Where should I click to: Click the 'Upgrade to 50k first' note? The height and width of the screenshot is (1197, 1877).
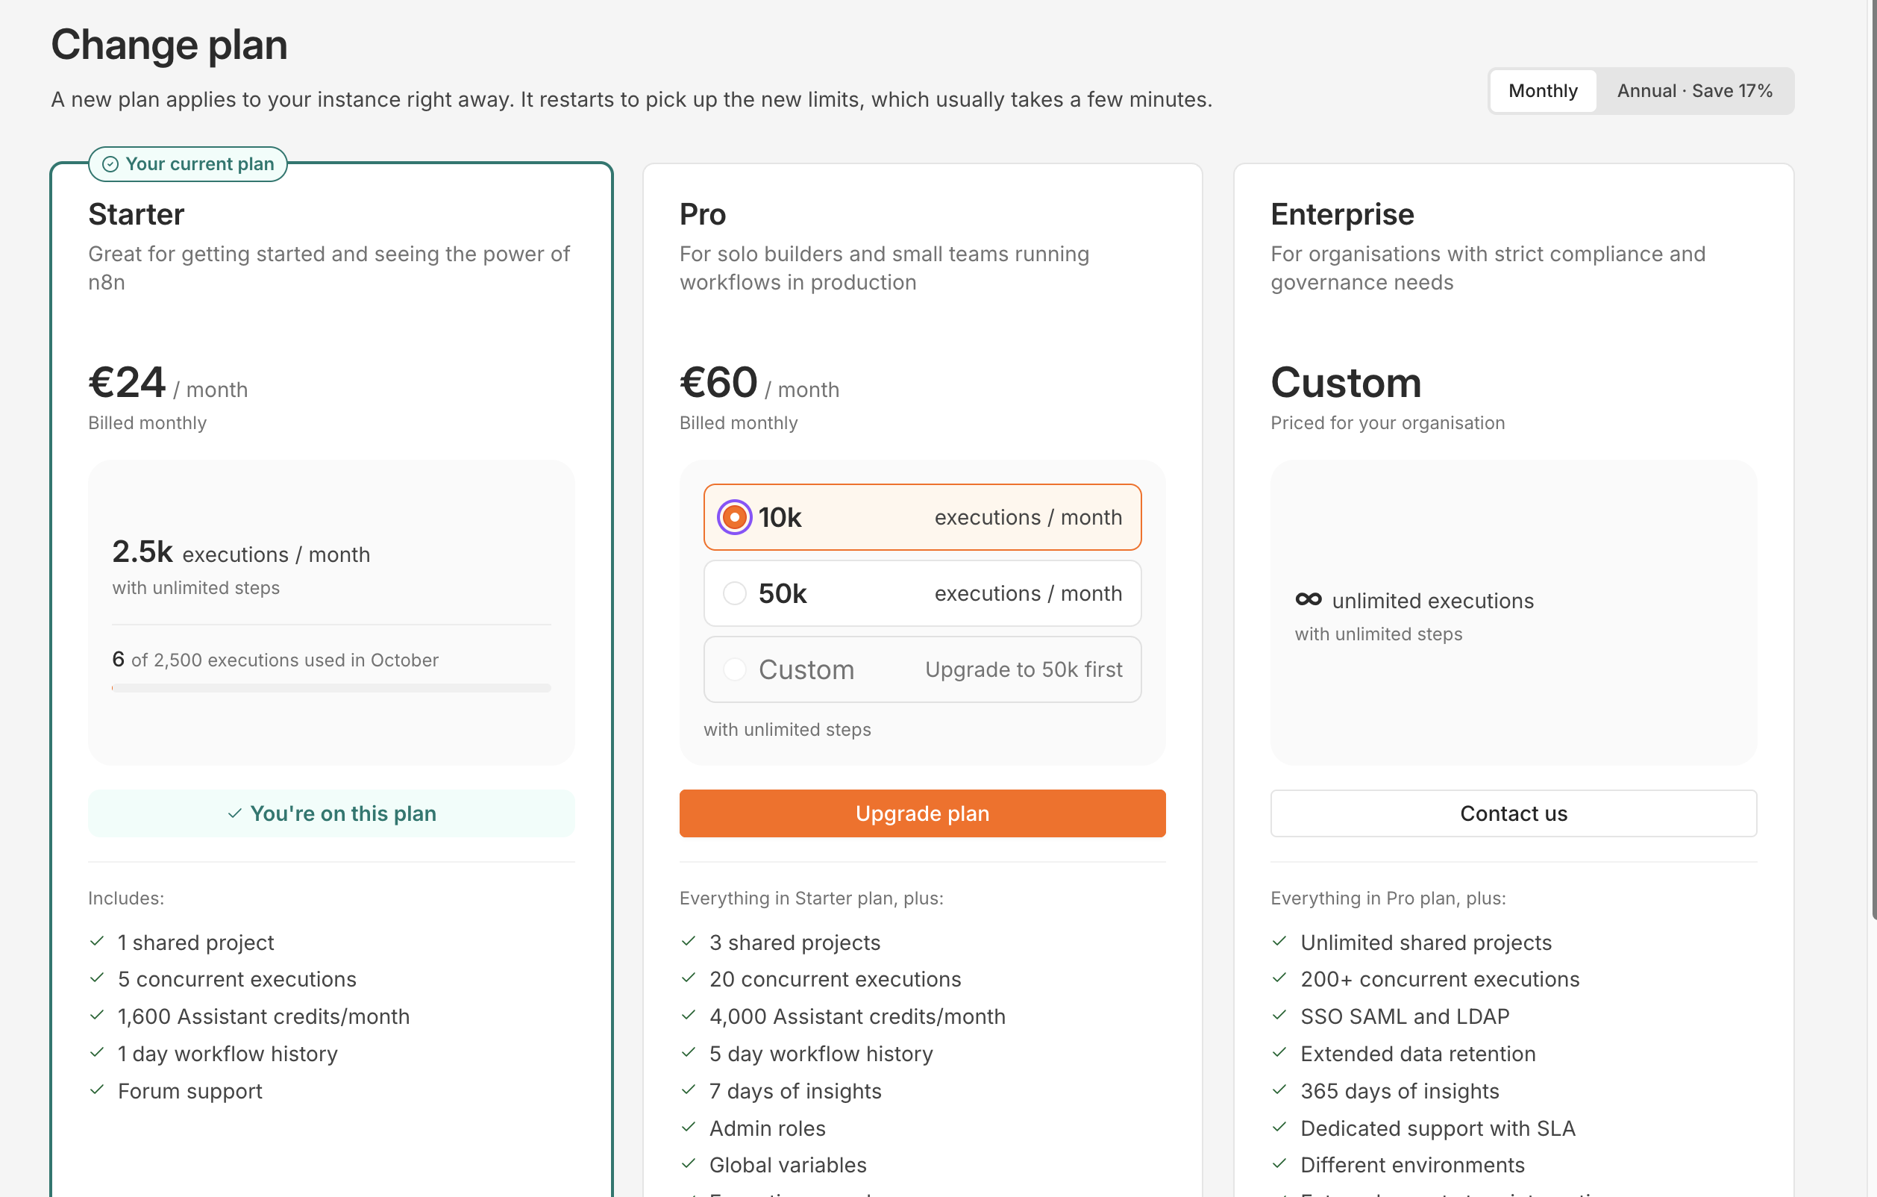1024,670
